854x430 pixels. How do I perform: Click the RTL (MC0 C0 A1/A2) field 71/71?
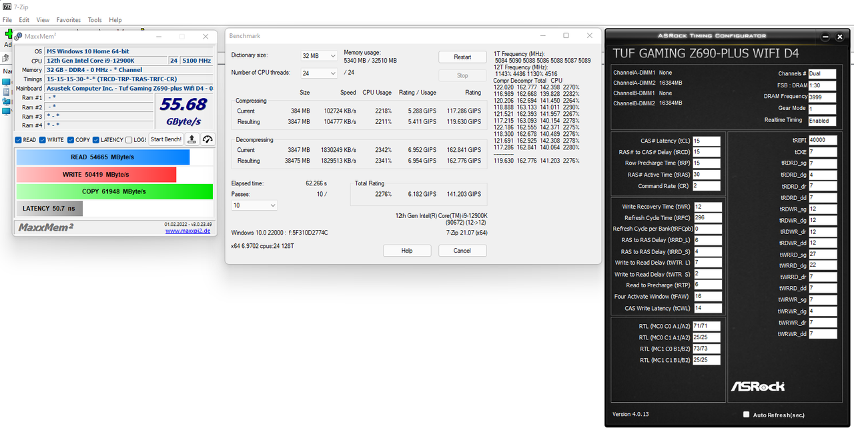[x=706, y=326]
